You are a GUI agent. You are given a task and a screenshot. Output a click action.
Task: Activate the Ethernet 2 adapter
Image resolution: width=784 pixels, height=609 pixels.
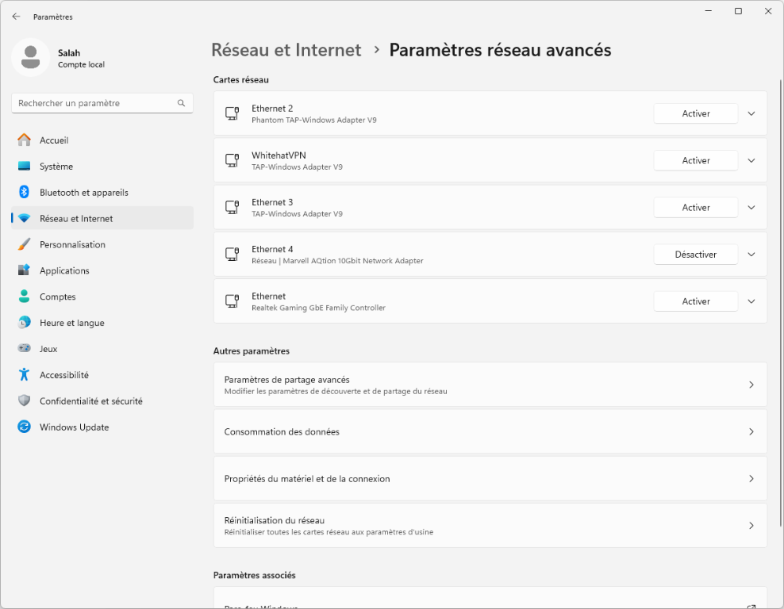point(695,113)
